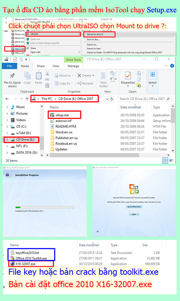Image resolution: width=180 pixels, height=301 pixels.
Task: Select Videos in the navigation pane
Action: (x=21, y=120)
